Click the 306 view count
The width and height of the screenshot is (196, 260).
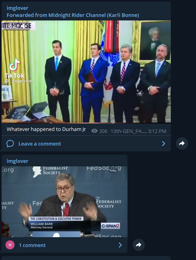coord(103,131)
